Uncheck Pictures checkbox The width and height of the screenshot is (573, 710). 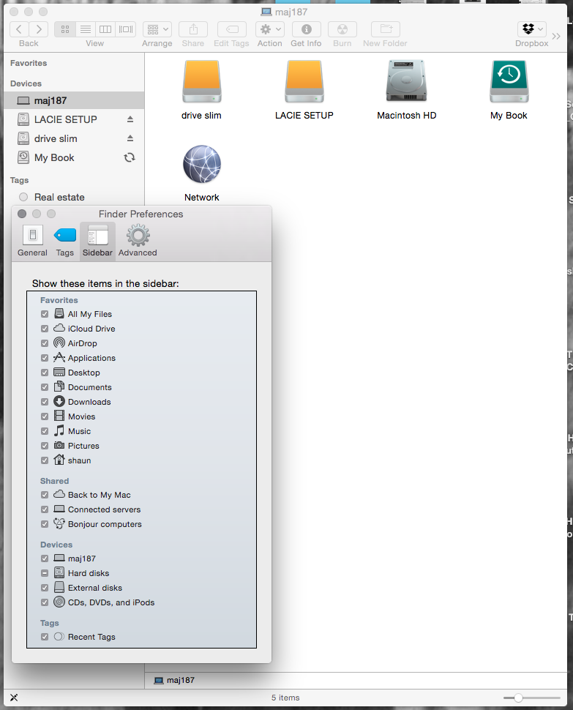tap(45, 446)
